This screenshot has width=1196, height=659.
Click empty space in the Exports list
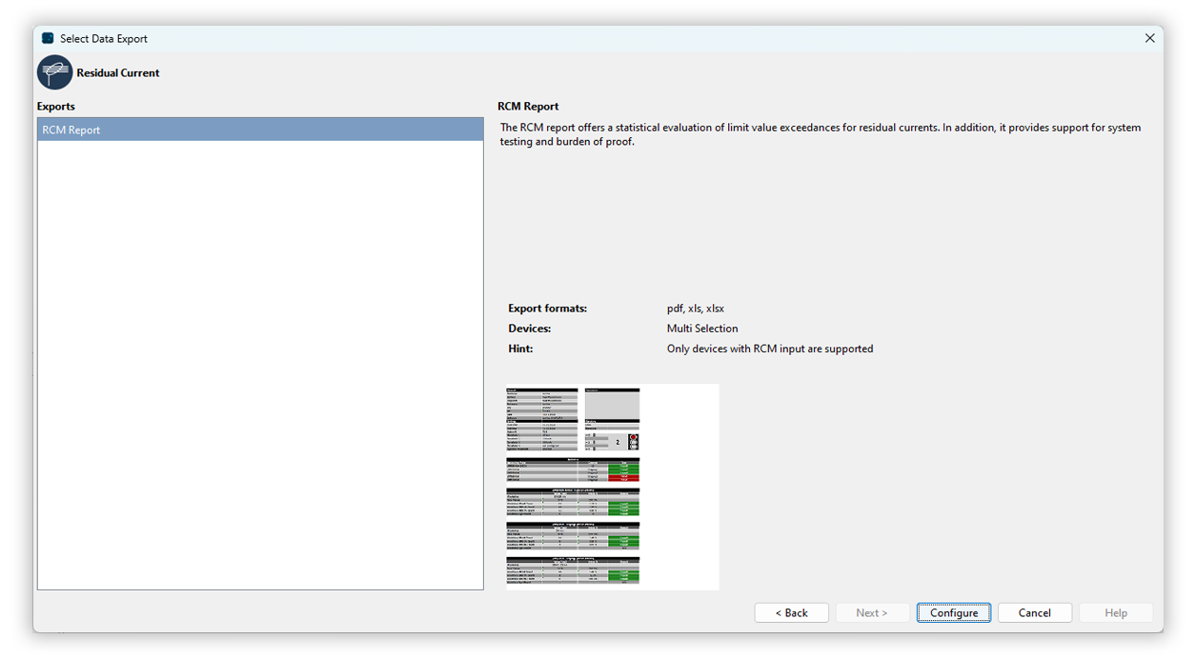click(x=260, y=381)
